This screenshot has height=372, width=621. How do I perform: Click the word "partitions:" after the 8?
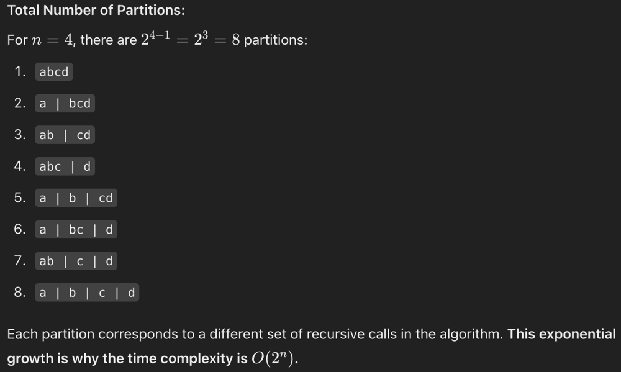pyautogui.click(x=276, y=40)
